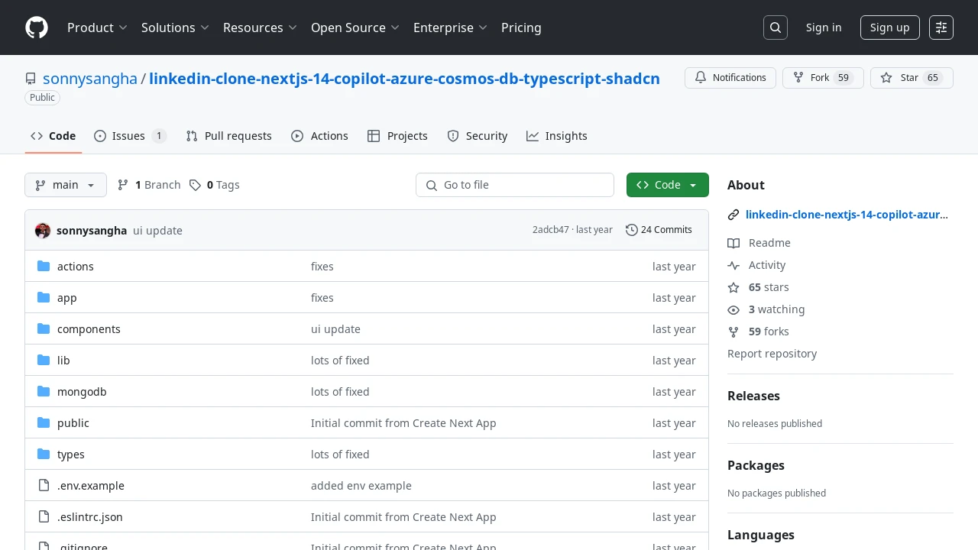Open the About repository URL link
The height and width of the screenshot is (550, 978).
click(847, 215)
